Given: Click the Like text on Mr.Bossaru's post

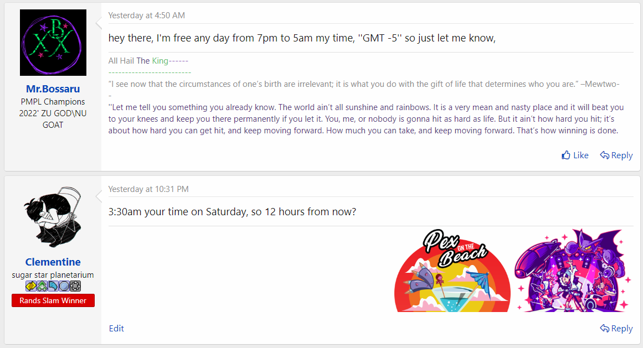Looking at the screenshot, I should (581, 155).
